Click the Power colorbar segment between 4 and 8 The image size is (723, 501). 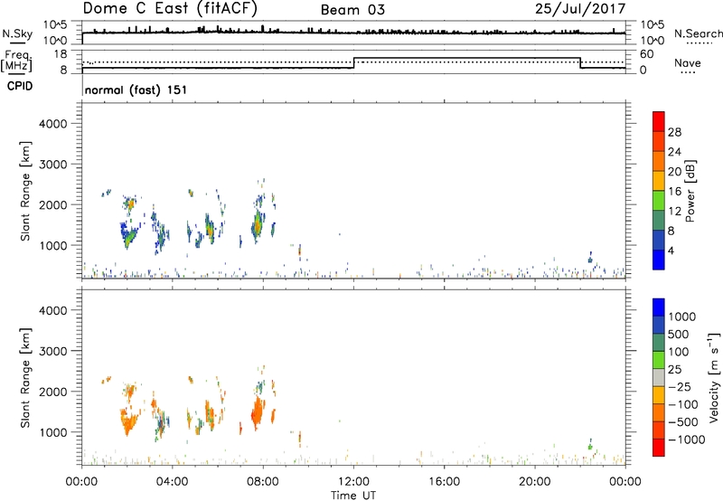coord(659,241)
